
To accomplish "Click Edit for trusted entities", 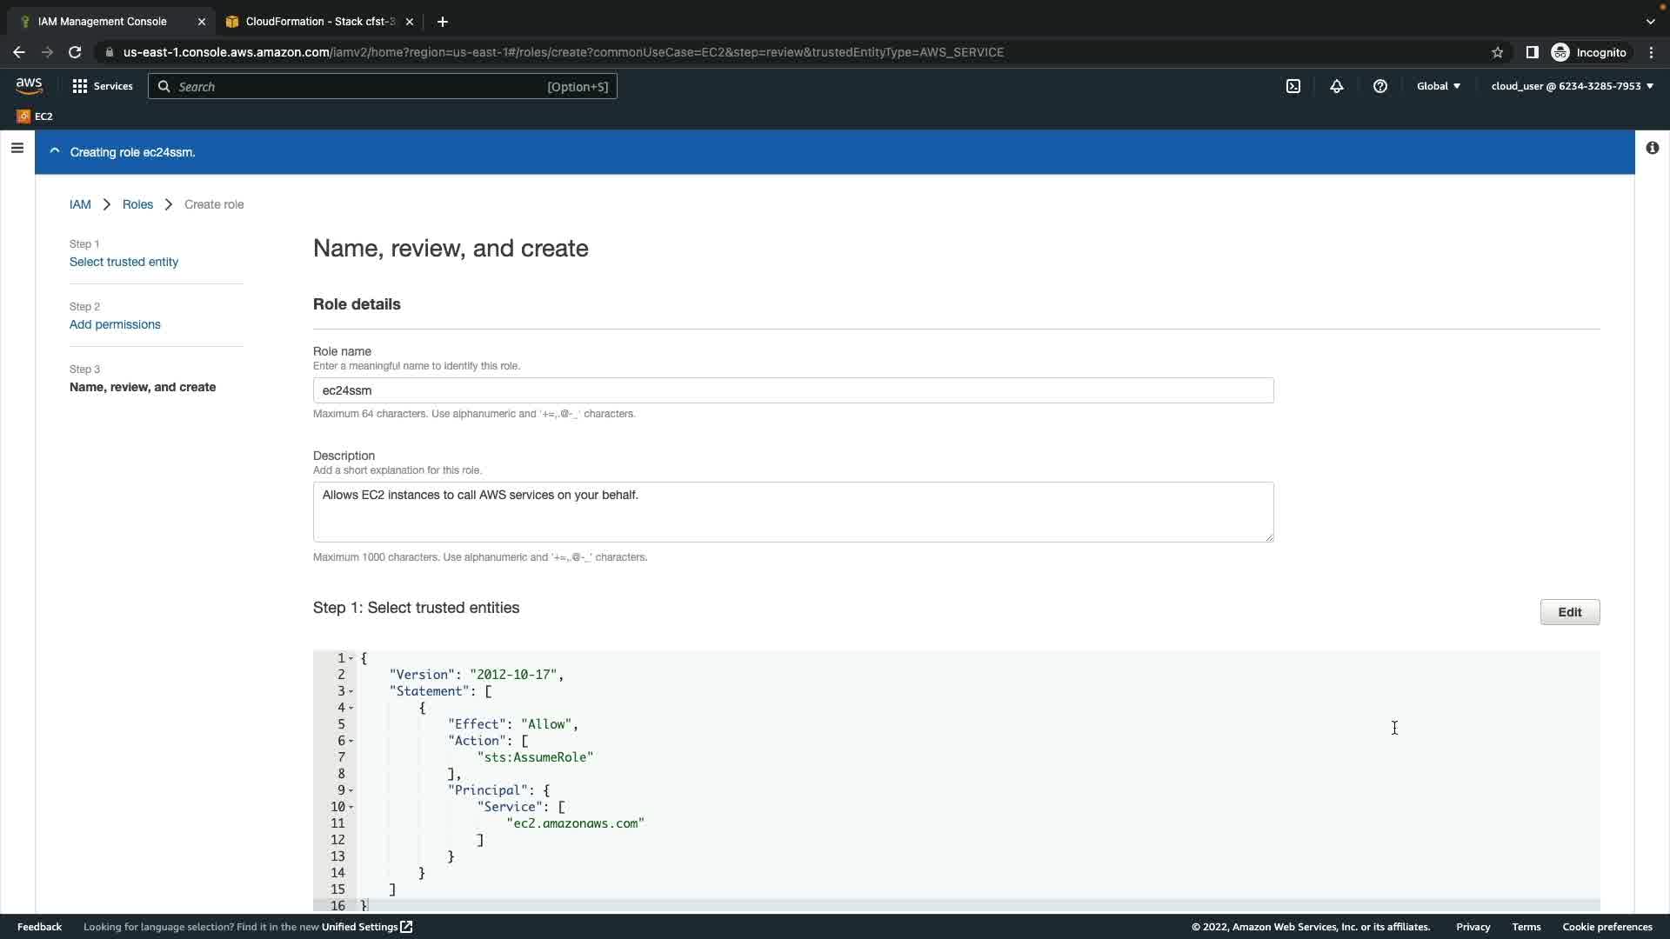I will pyautogui.click(x=1569, y=612).
